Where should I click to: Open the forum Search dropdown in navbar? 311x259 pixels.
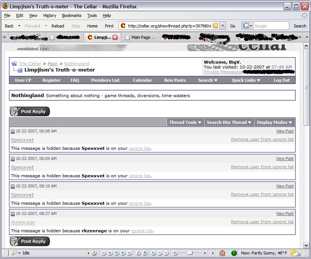pos(208,80)
